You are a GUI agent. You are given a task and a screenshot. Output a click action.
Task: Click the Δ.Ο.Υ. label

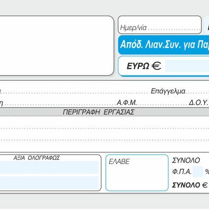coord(198,103)
